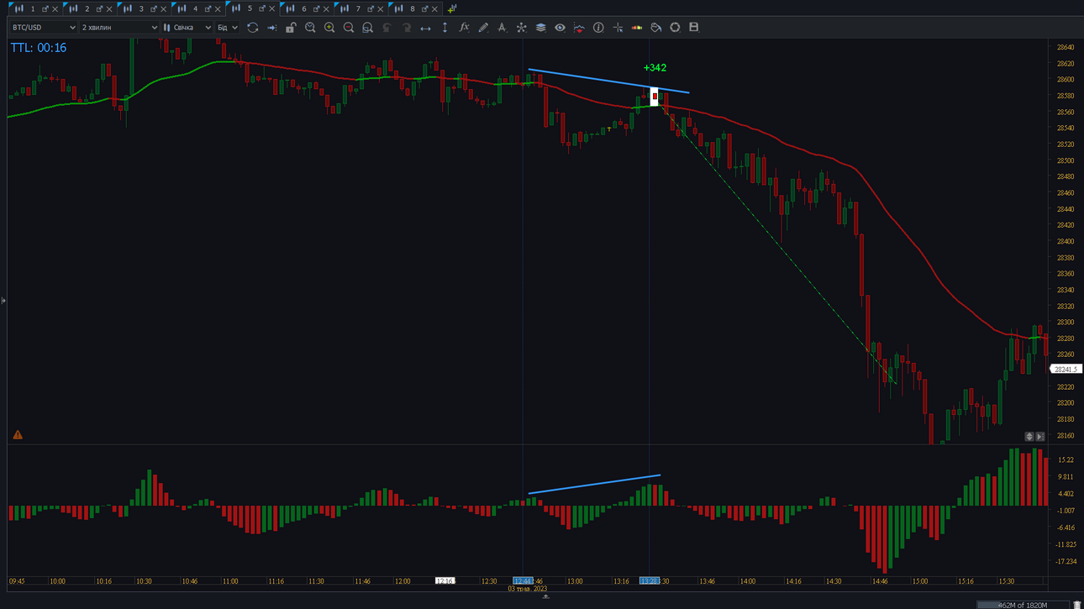Select the pencil drawing tool
This screenshot has height=609, width=1084.
point(483,28)
